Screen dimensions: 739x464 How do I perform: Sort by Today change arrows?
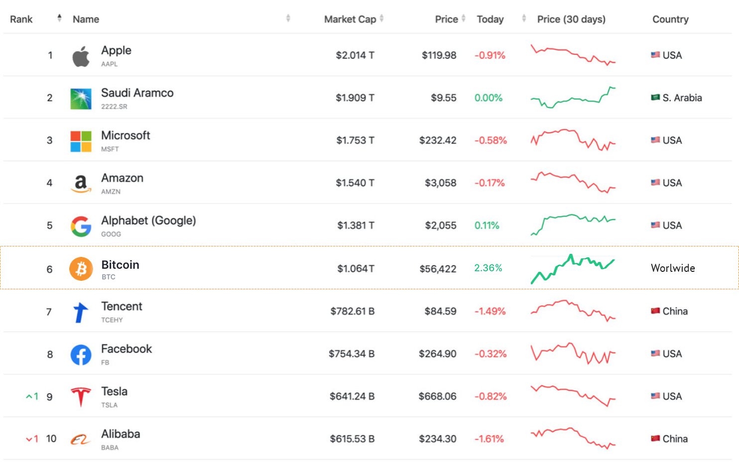[524, 18]
